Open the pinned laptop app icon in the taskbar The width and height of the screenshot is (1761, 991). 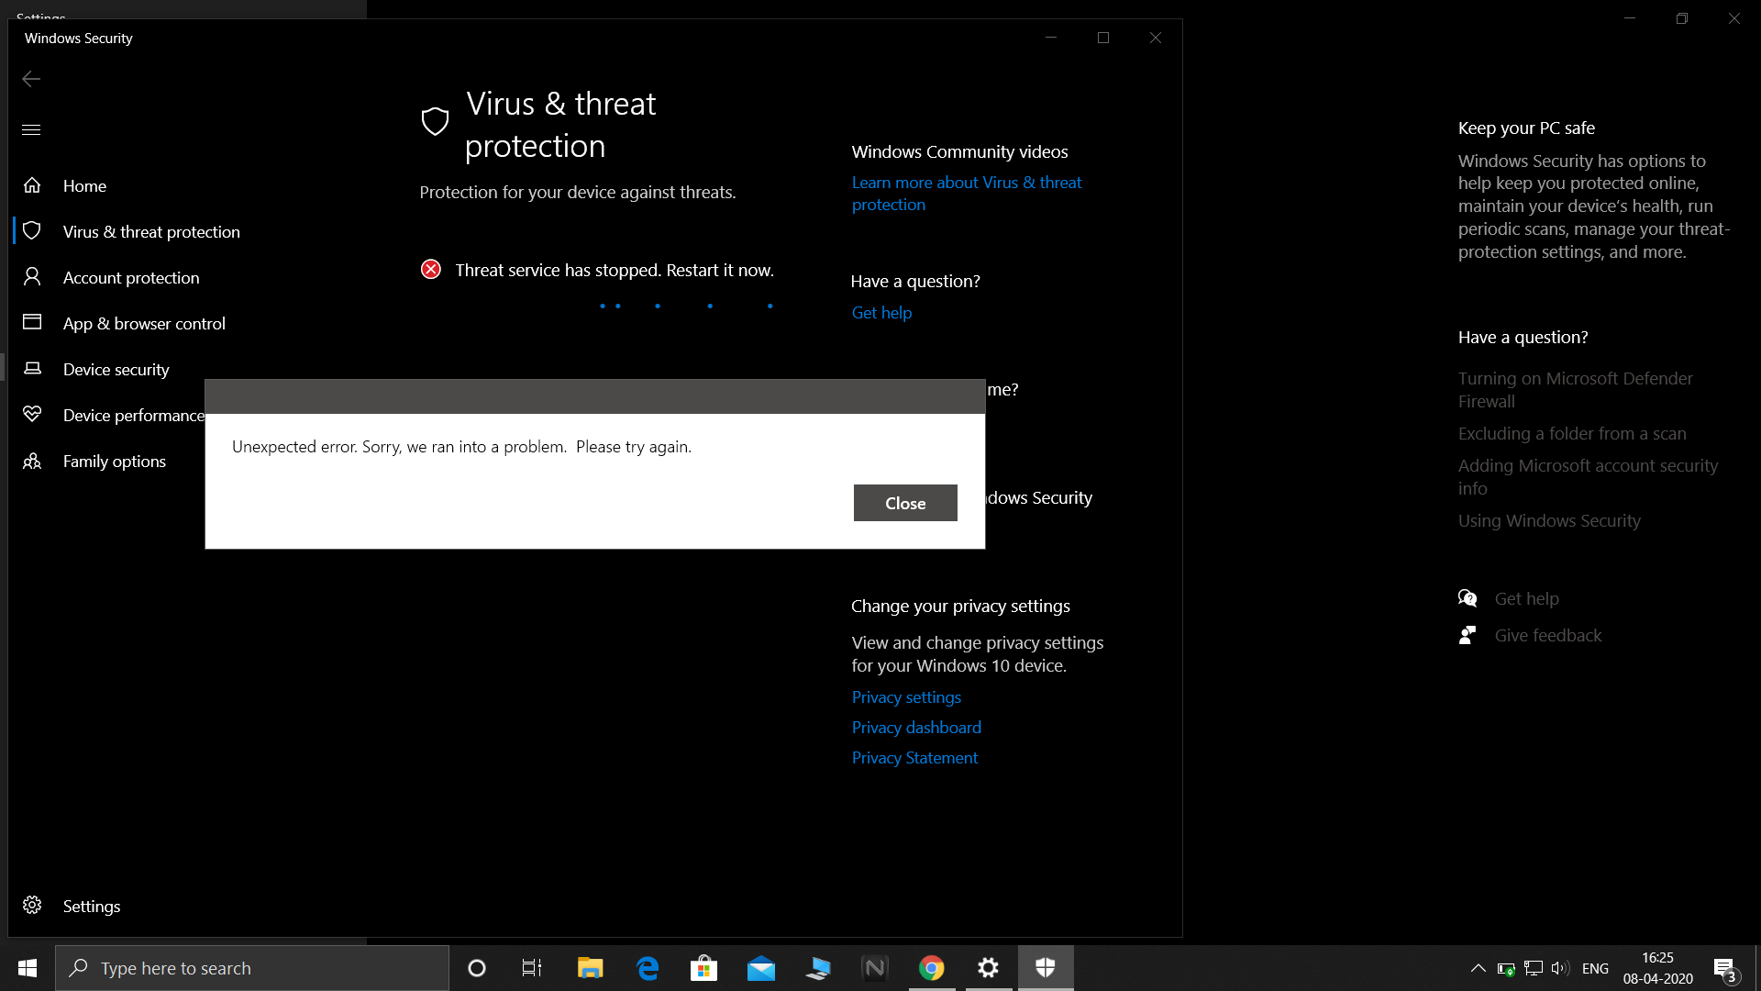click(x=818, y=968)
